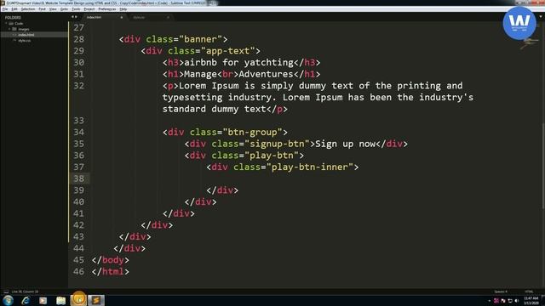This screenshot has width=545, height=306.
Task: Open Internet Explorer from taskbar
Action: [26, 300]
